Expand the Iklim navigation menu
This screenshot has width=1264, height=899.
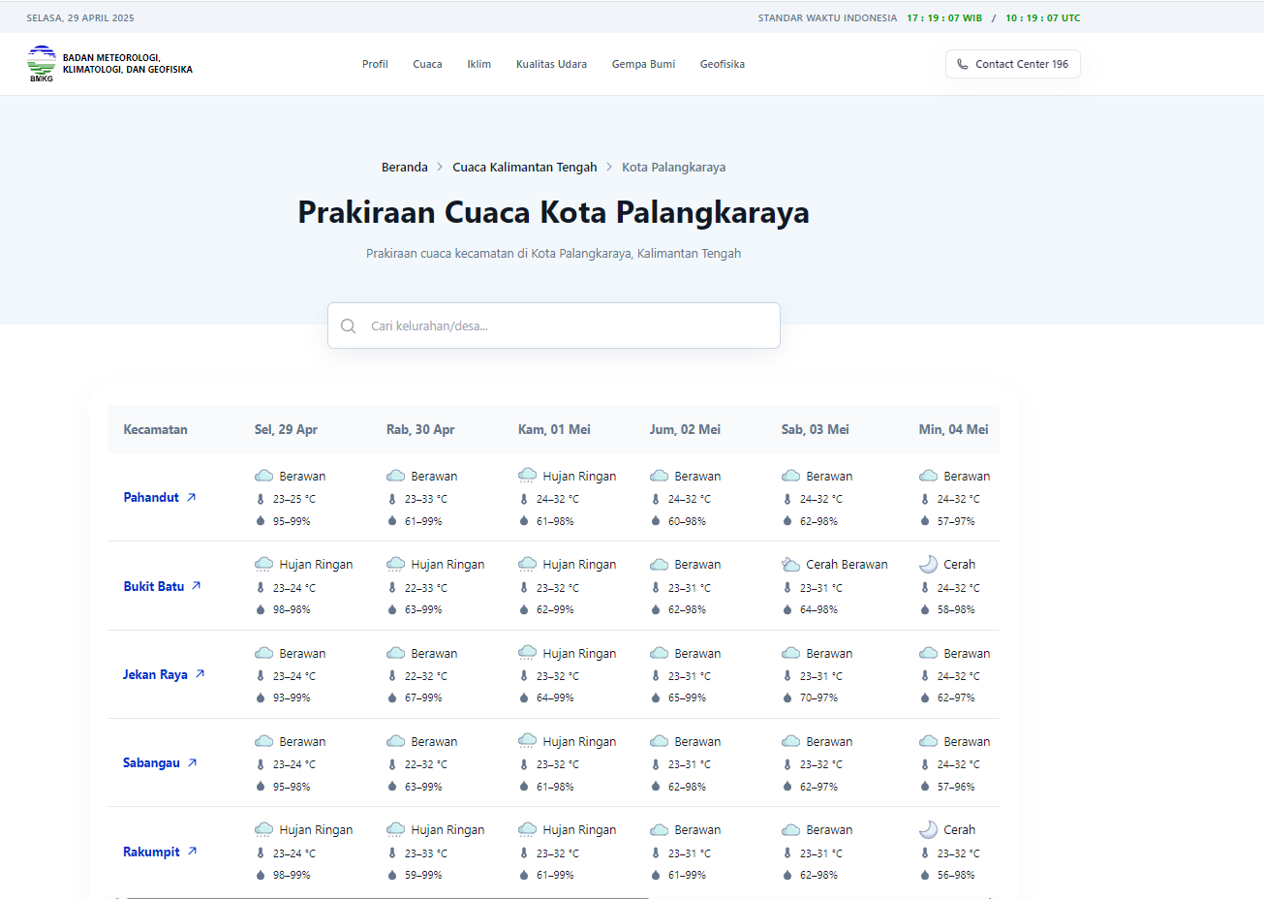[x=478, y=65]
